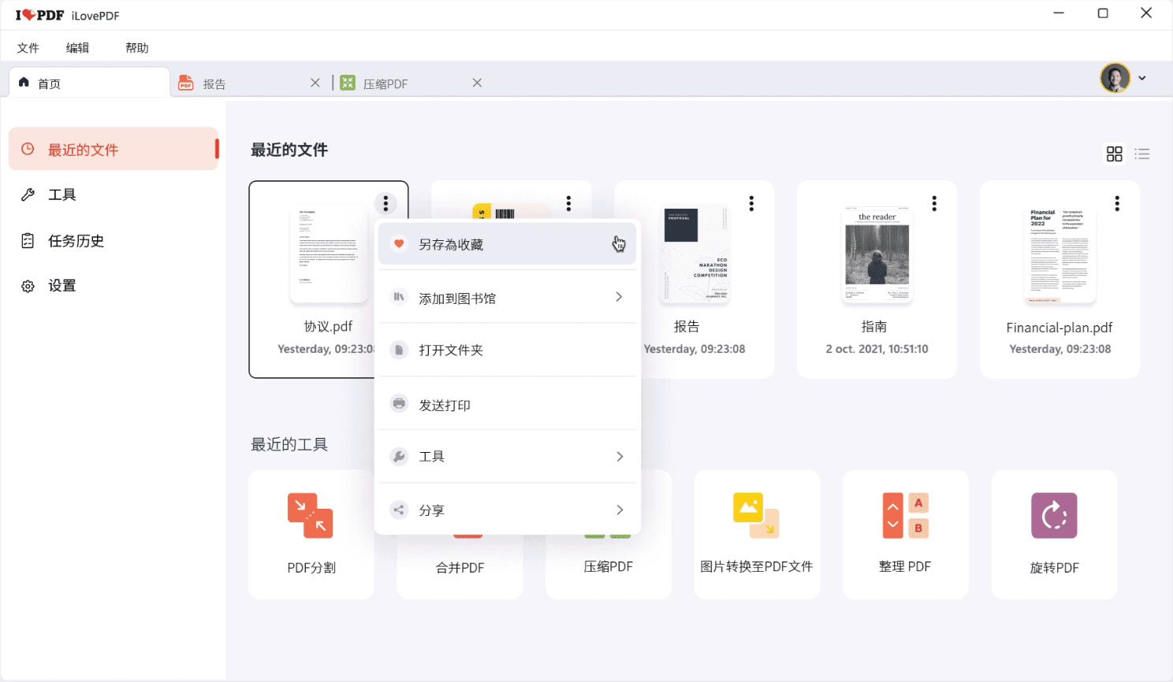Viewport: 1173px width, 682px height.
Task: Open the 旋转PDF rotate tool
Action: pyautogui.click(x=1054, y=516)
